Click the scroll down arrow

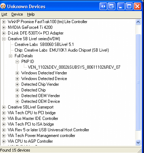(138, 142)
